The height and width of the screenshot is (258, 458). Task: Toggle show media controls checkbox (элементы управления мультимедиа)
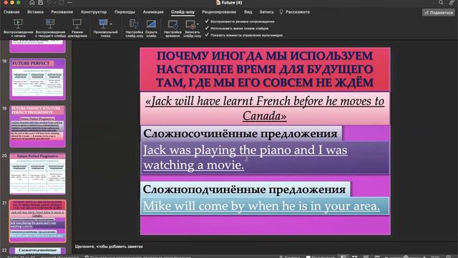[207, 35]
